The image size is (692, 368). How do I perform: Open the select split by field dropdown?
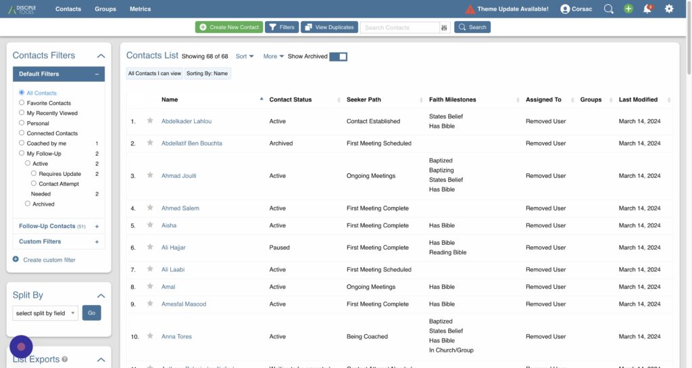pos(45,313)
